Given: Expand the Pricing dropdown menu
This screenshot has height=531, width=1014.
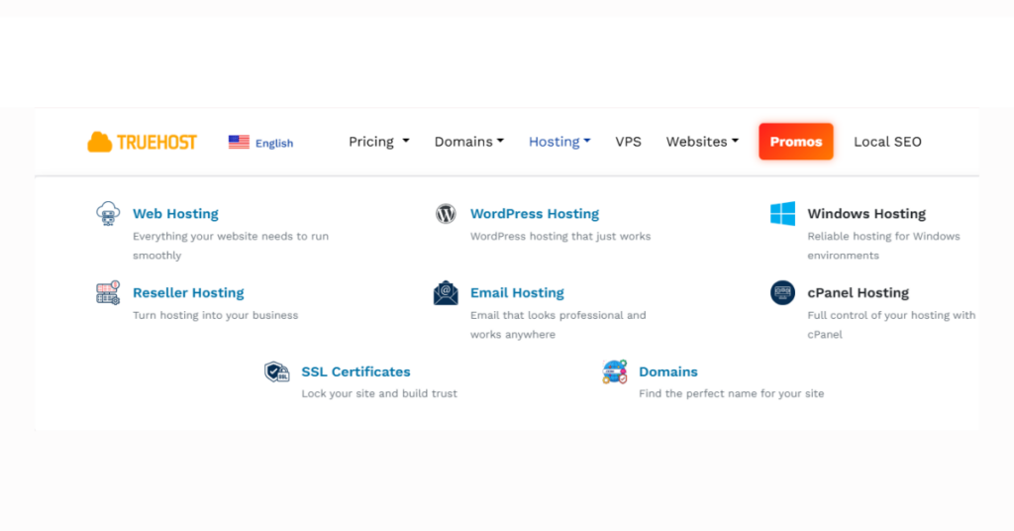Looking at the screenshot, I should coord(379,142).
